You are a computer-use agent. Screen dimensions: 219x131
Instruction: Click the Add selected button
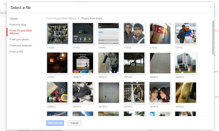coord(55,123)
